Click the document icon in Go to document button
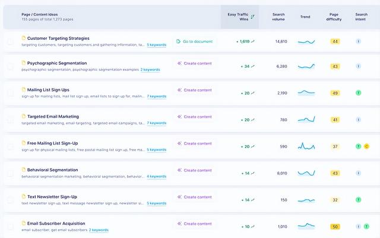 click(x=179, y=42)
